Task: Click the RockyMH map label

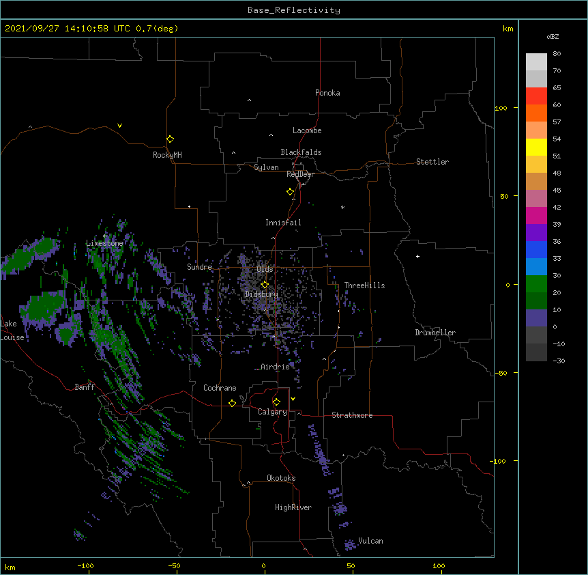Action: pyautogui.click(x=167, y=155)
